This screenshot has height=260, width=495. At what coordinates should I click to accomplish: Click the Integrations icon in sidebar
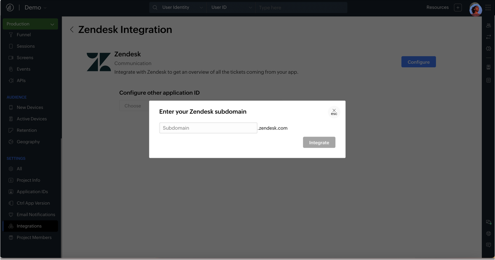tap(11, 226)
